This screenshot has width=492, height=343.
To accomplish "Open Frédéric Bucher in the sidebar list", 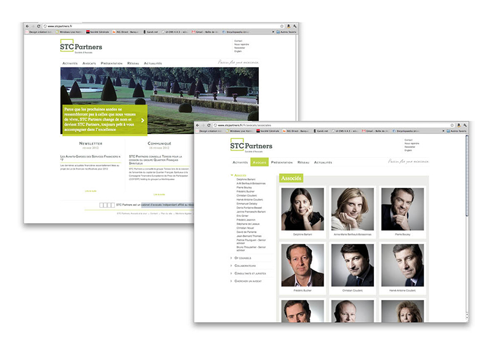I will [x=245, y=192].
